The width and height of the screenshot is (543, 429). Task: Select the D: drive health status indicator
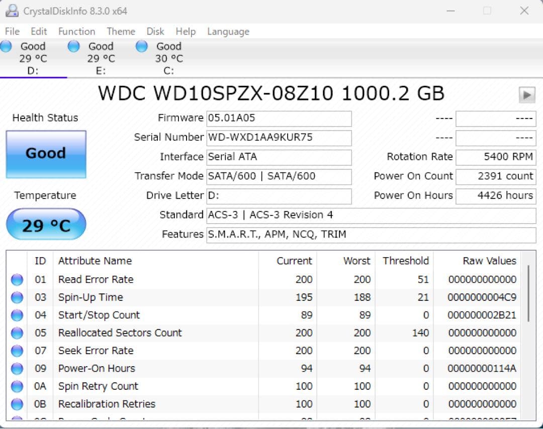[7, 46]
